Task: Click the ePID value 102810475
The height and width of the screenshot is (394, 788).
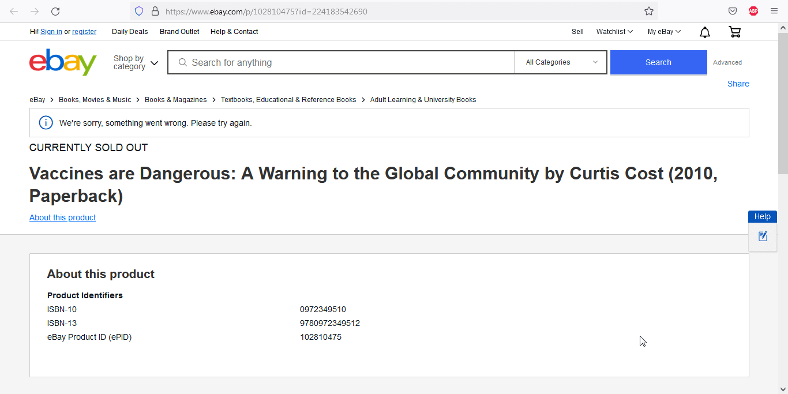Action: [321, 337]
